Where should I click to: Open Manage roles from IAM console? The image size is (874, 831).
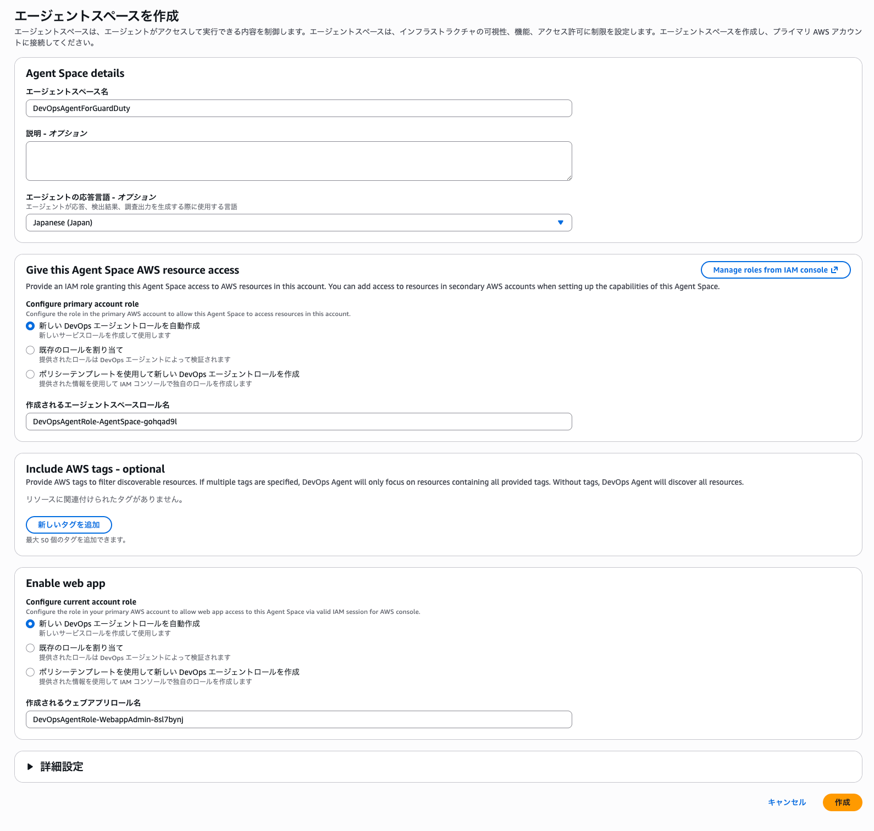tap(776, 270)
